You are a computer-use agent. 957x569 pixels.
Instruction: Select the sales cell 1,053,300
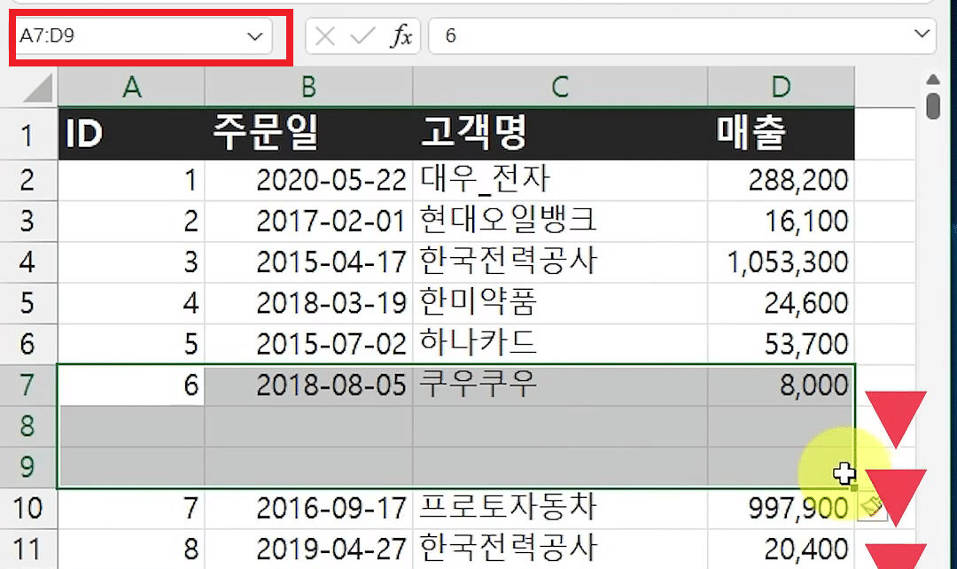pyautogui.click(x=782, y=262)
